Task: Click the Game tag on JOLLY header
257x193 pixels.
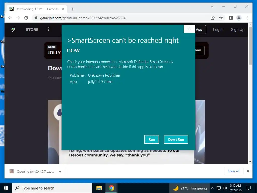Action: pos(52,47)
